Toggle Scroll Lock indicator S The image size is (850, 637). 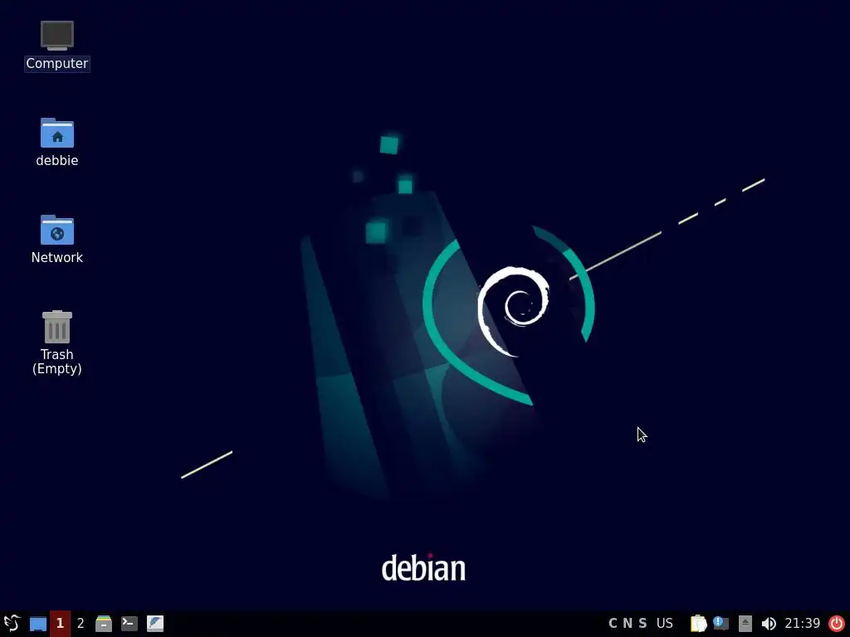pyautogui.click(x=642, y=624)
